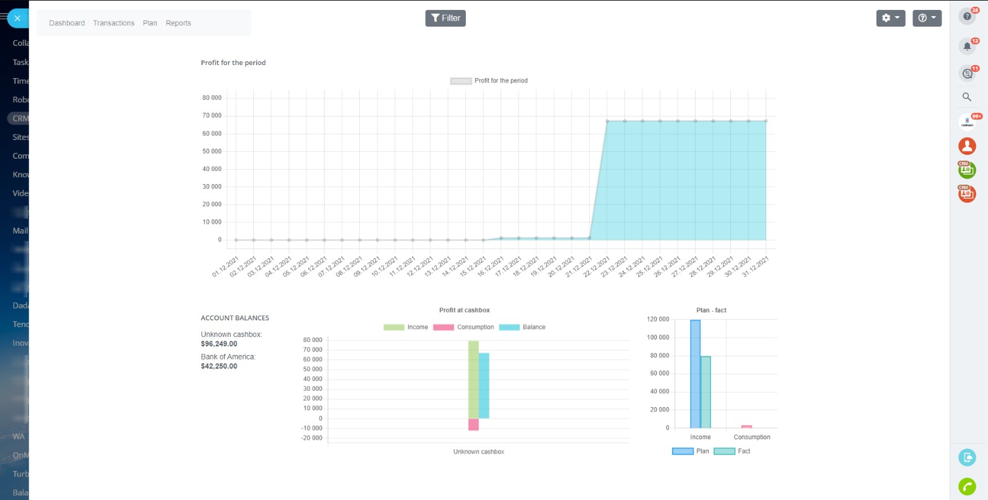Go to the Plan tab
988x500 pixels.
150,23
